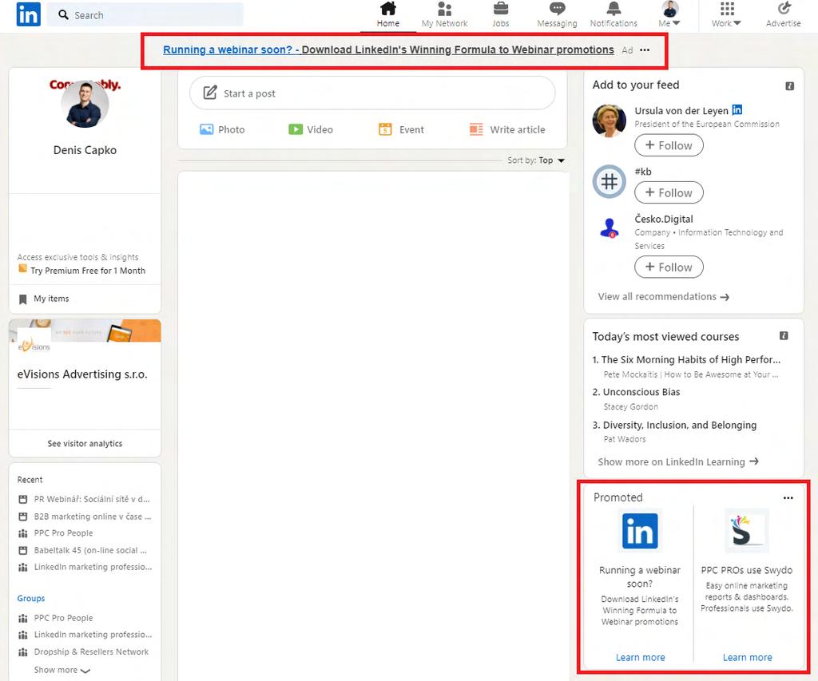
Task: Open the Advertise page
Action: pos(783,15)
